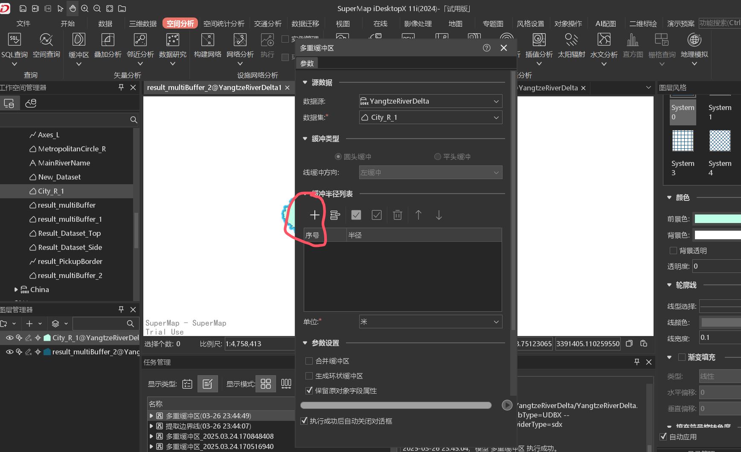Delete selected radius with trash icon

pos(398,215)
